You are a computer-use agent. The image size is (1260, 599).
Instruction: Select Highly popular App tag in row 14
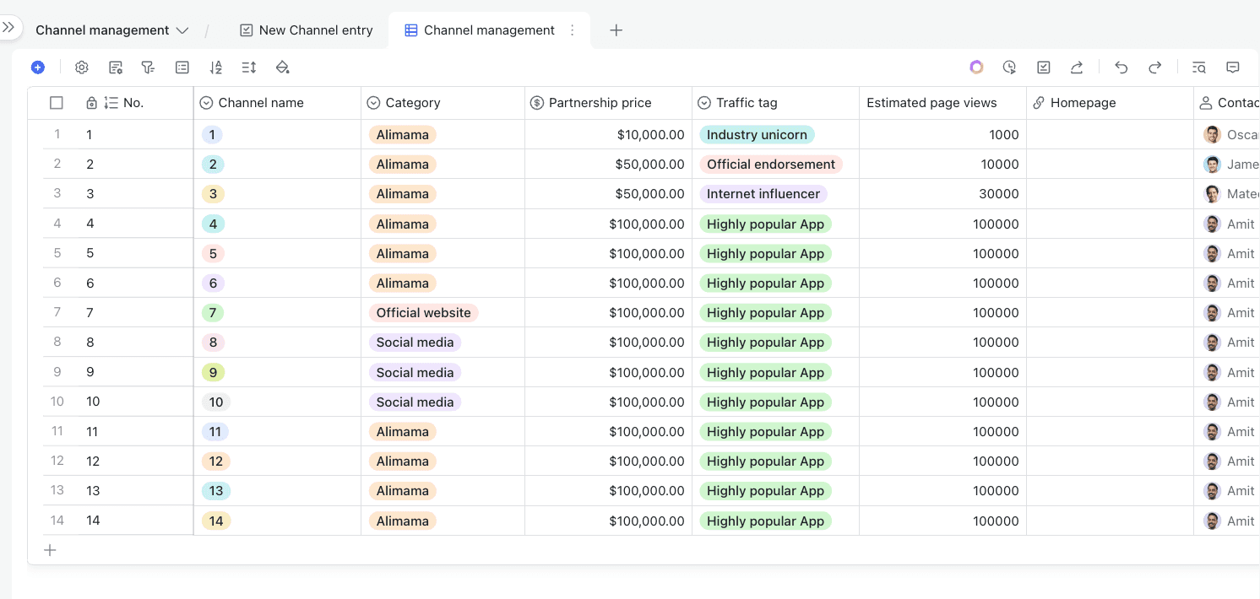(765, 521)
